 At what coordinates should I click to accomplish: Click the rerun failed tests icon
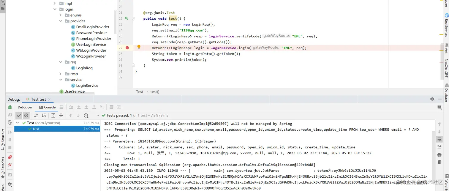10,115
